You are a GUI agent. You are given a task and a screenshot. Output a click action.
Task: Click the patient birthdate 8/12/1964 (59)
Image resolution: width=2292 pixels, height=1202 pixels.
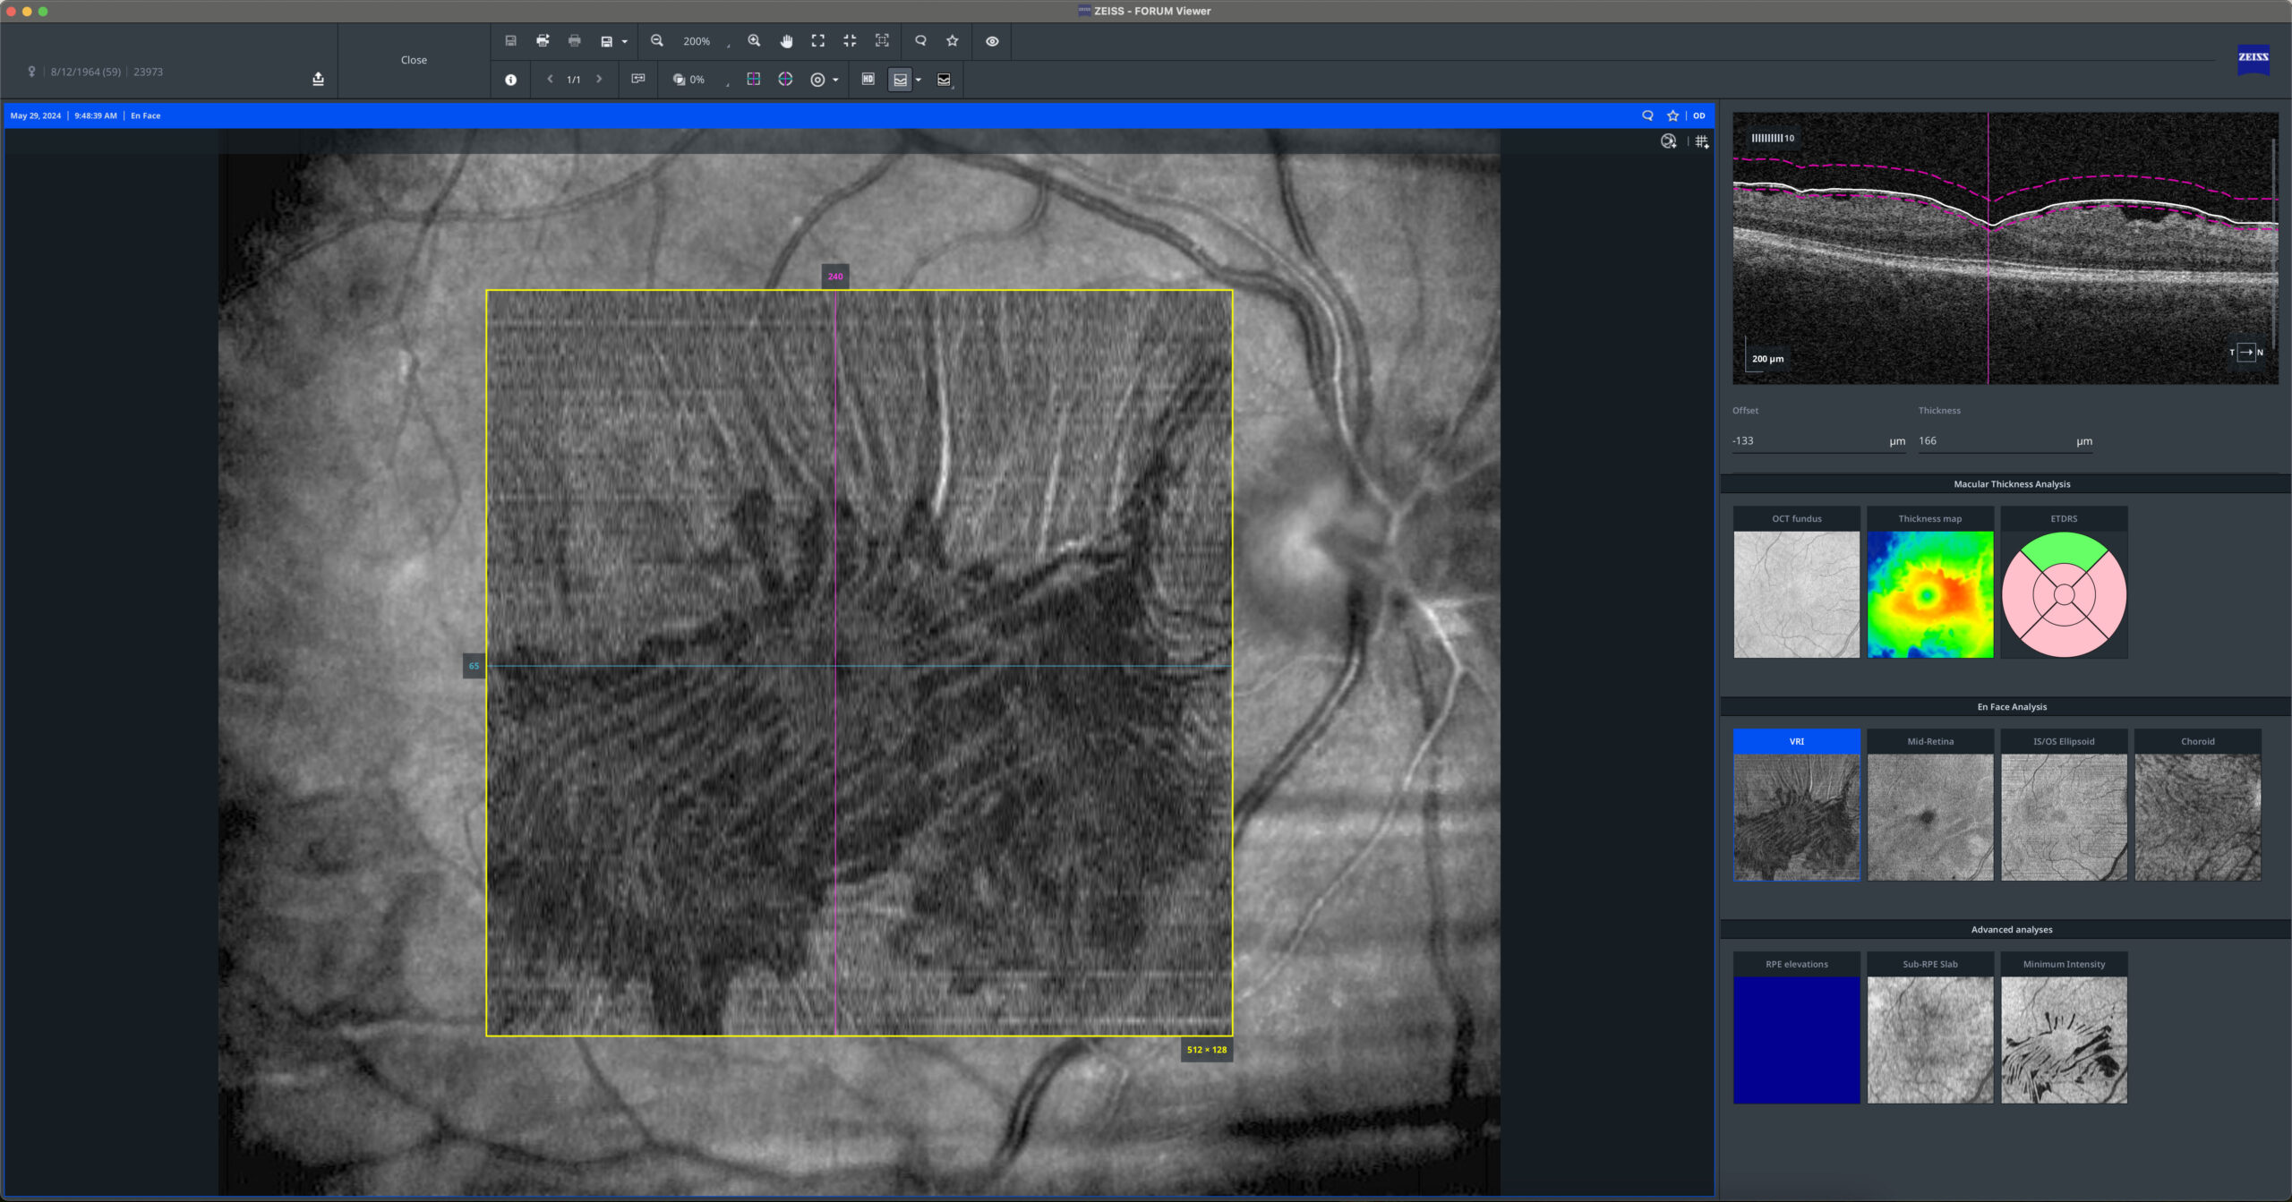(86, 72)
